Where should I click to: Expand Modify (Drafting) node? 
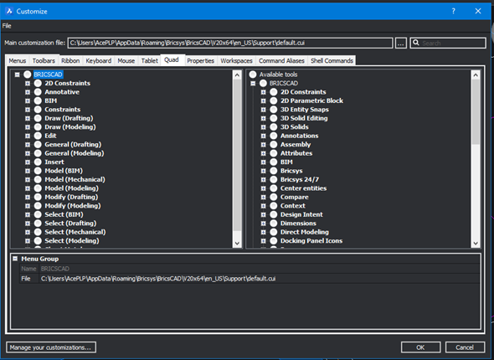click(28, 198)
